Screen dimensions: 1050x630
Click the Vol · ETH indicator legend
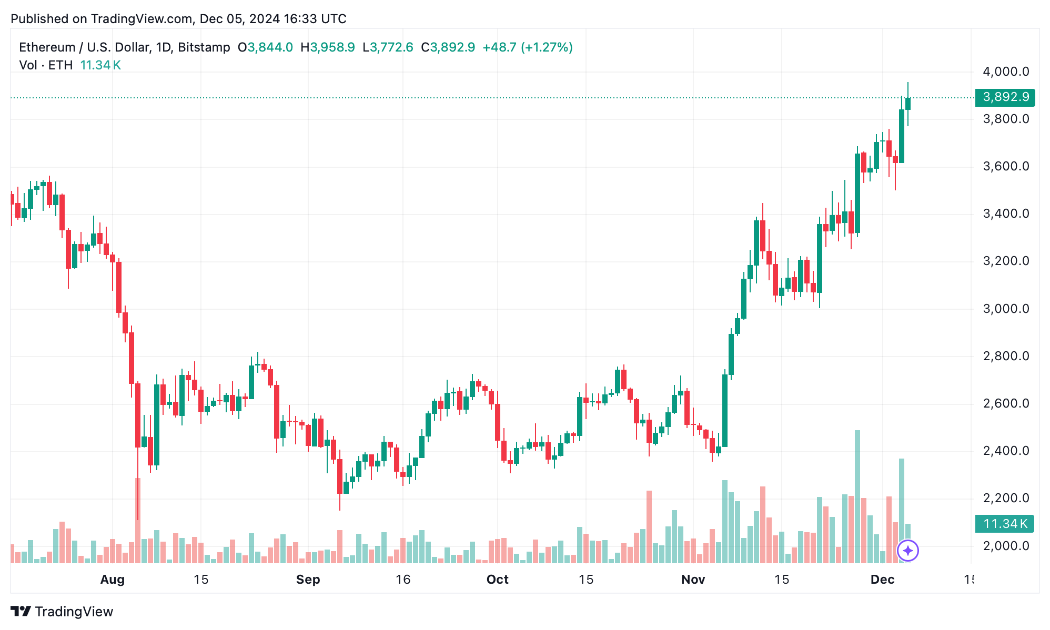46,65
